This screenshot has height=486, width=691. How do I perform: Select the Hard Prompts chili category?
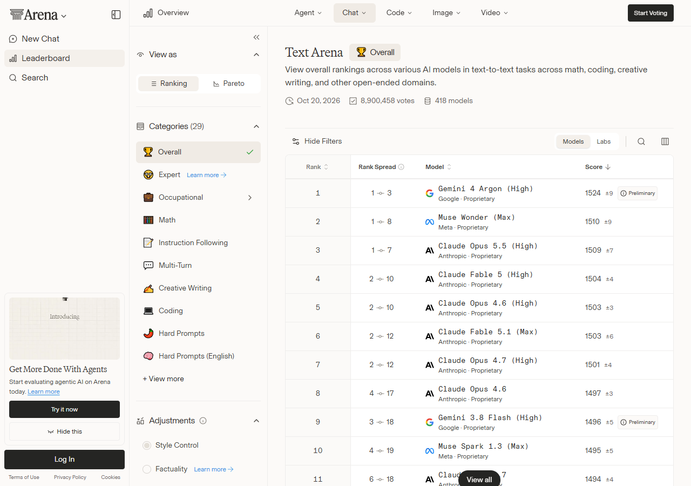click(x=198, y=333)
